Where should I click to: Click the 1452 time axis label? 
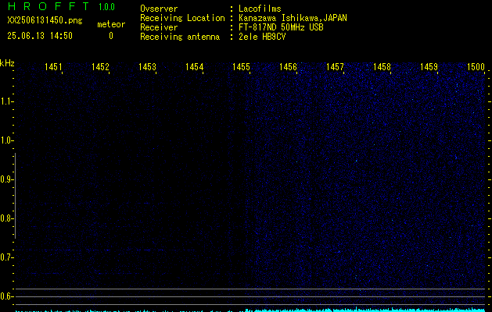[100, 66]
